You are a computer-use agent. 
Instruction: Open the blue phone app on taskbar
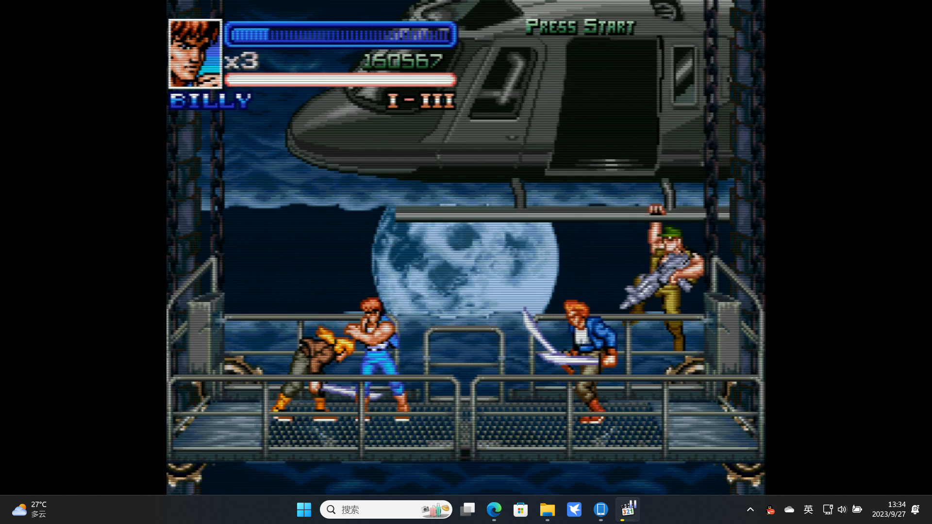click(x=601, y=509)
